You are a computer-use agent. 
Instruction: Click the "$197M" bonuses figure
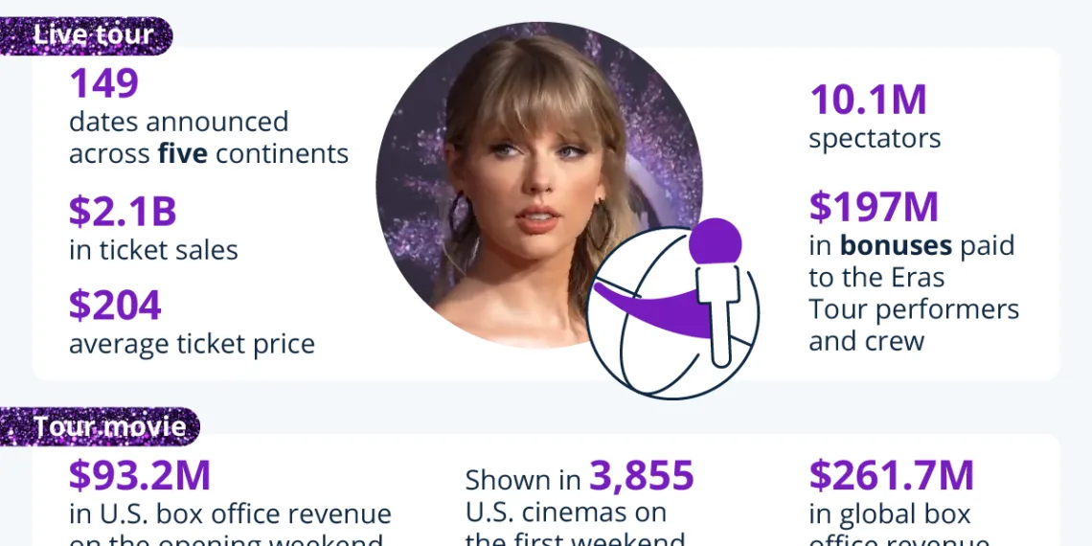(874, 207)
